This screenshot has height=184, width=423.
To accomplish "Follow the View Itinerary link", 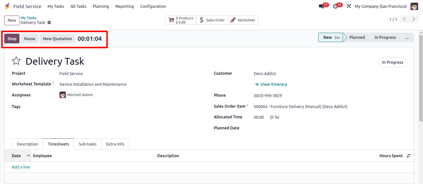I will pos(271,84).
